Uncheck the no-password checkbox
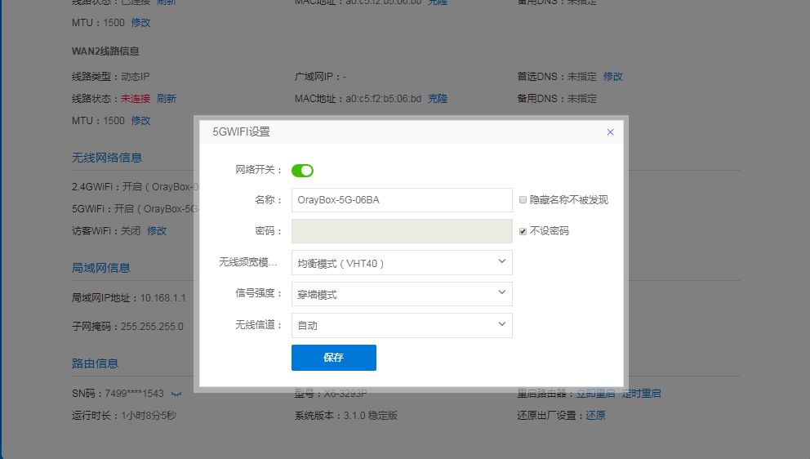Screen dimensions: 810x459 (x=523, y=231)
